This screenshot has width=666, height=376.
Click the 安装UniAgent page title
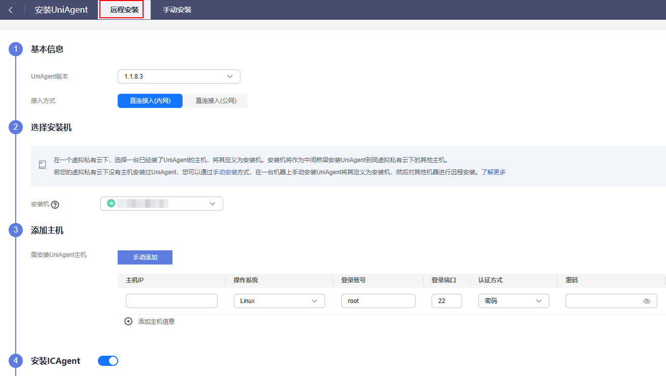(x=61, y=10)
